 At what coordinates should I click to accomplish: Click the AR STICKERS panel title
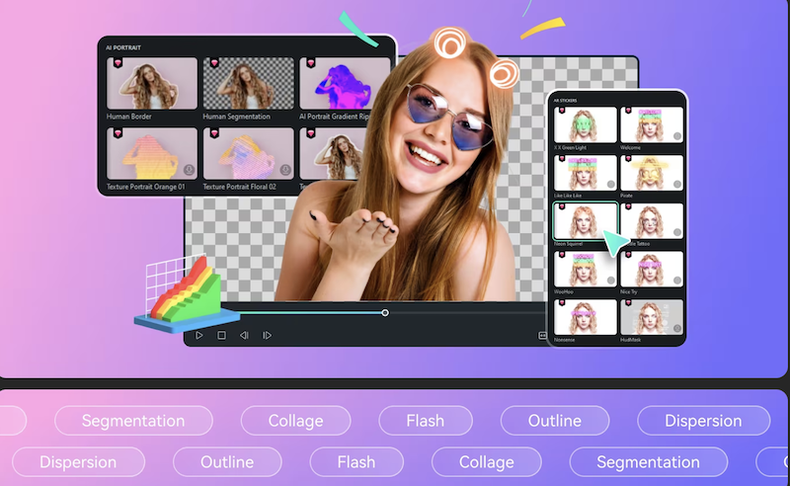(x=565, y=101)
